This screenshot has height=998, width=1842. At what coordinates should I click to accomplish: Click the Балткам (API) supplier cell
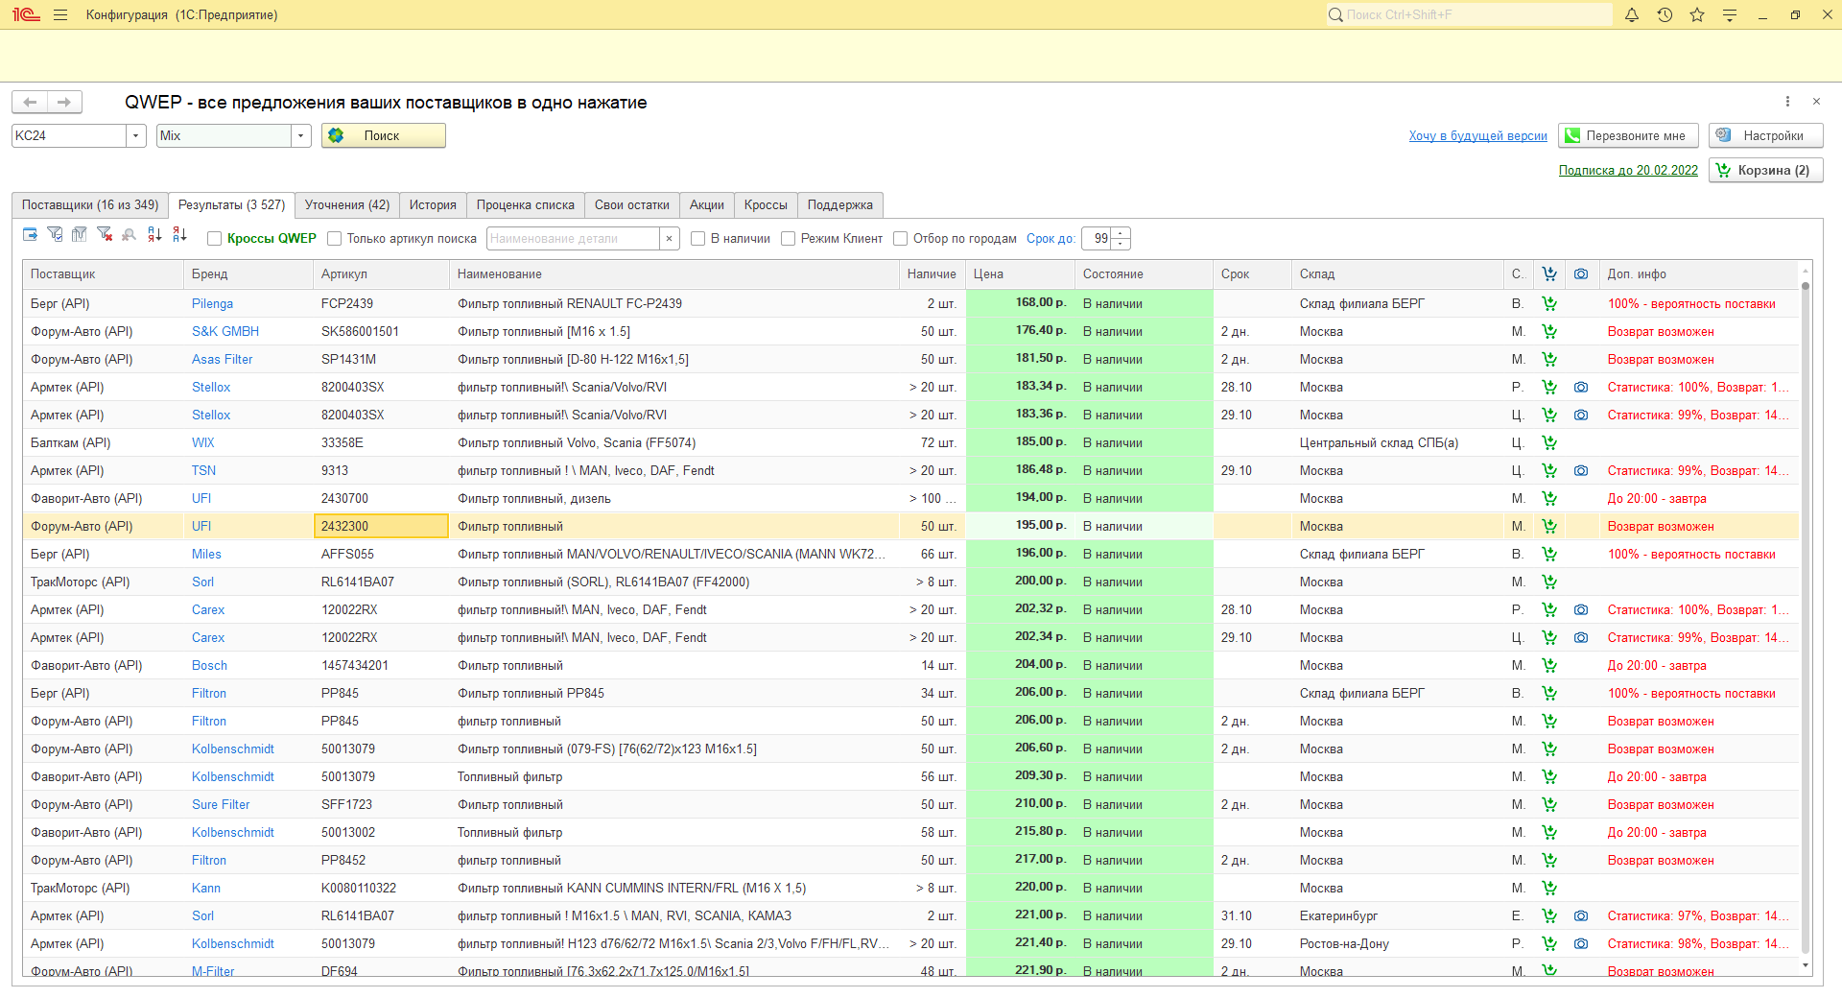[103, 442]
